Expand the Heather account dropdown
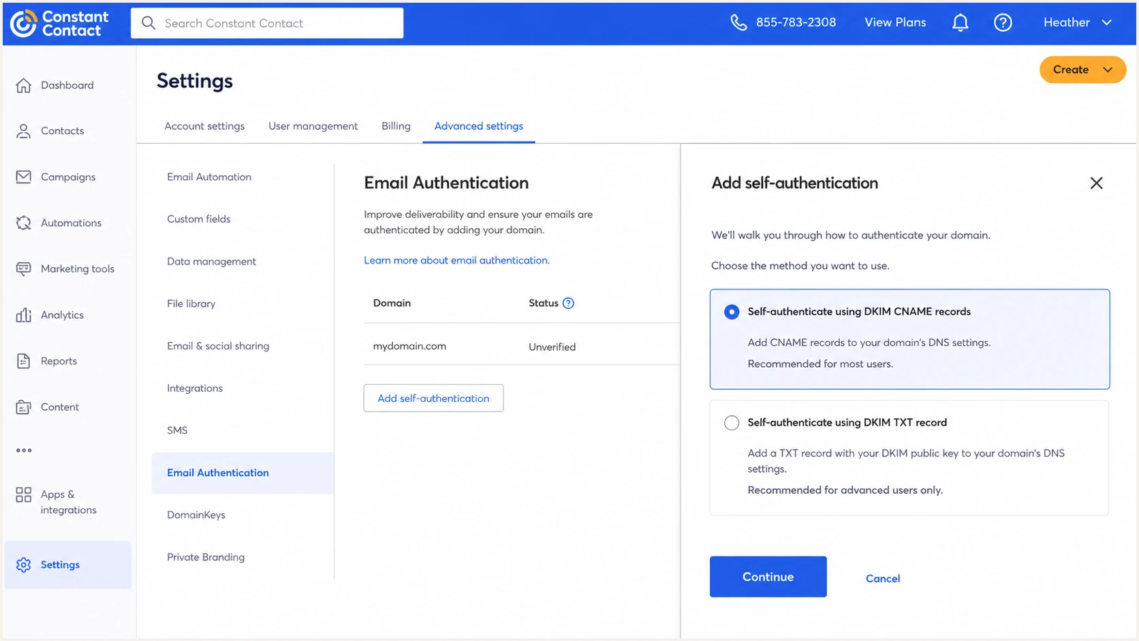 1078,22
